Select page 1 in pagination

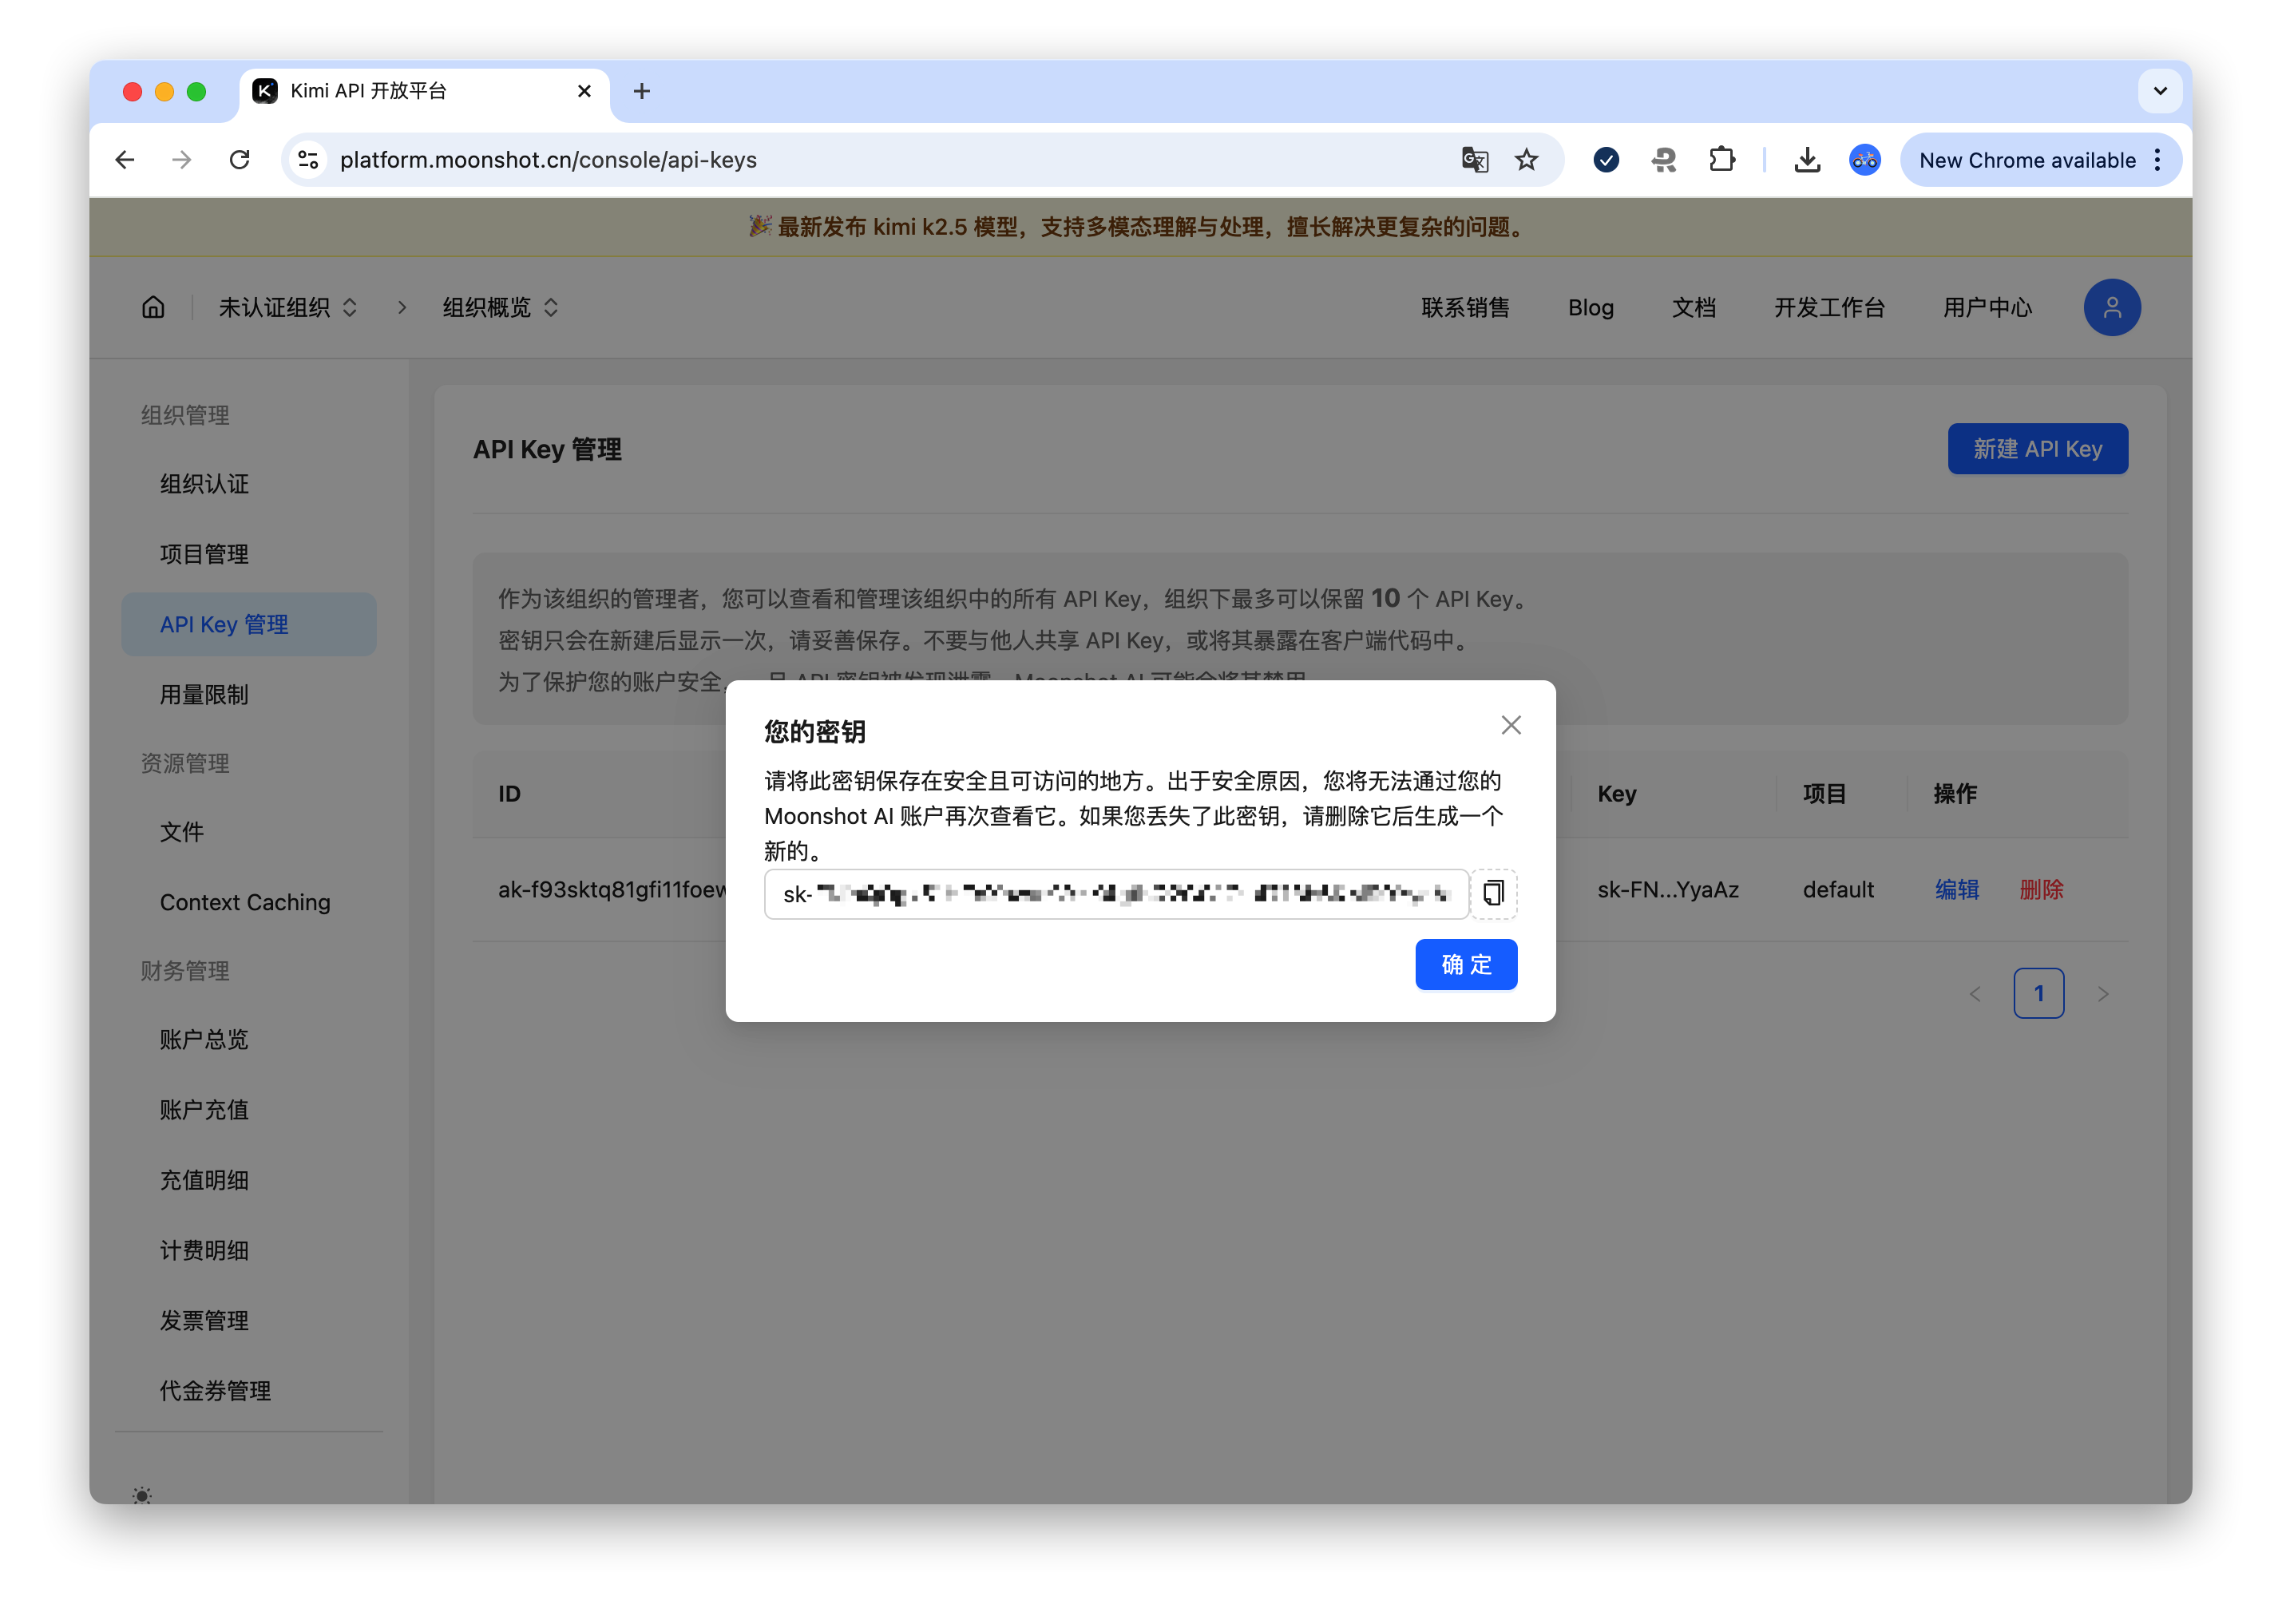click(2038, 993)
